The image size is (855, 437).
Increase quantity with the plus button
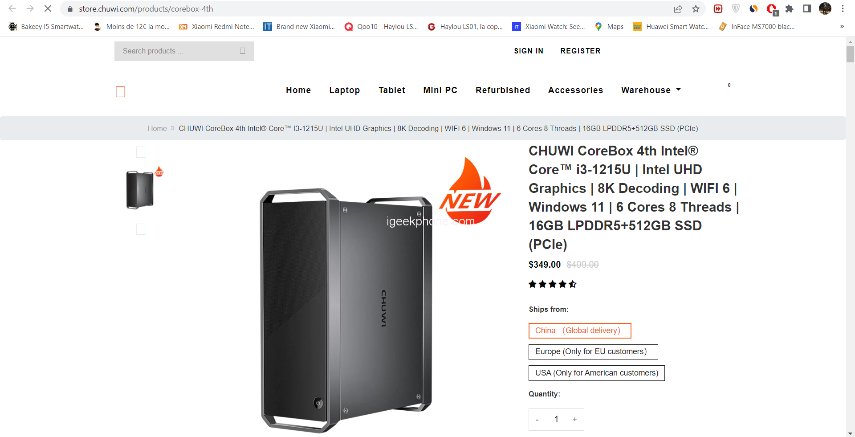click(574, 419)
